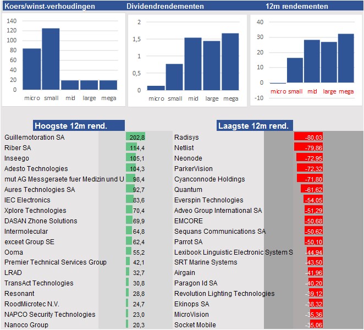Select the Parrot SA cell
This screenshot has height=330, width=364.
click(188, 242)
